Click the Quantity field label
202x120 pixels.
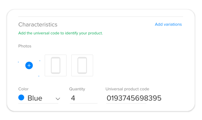[77, 89]
